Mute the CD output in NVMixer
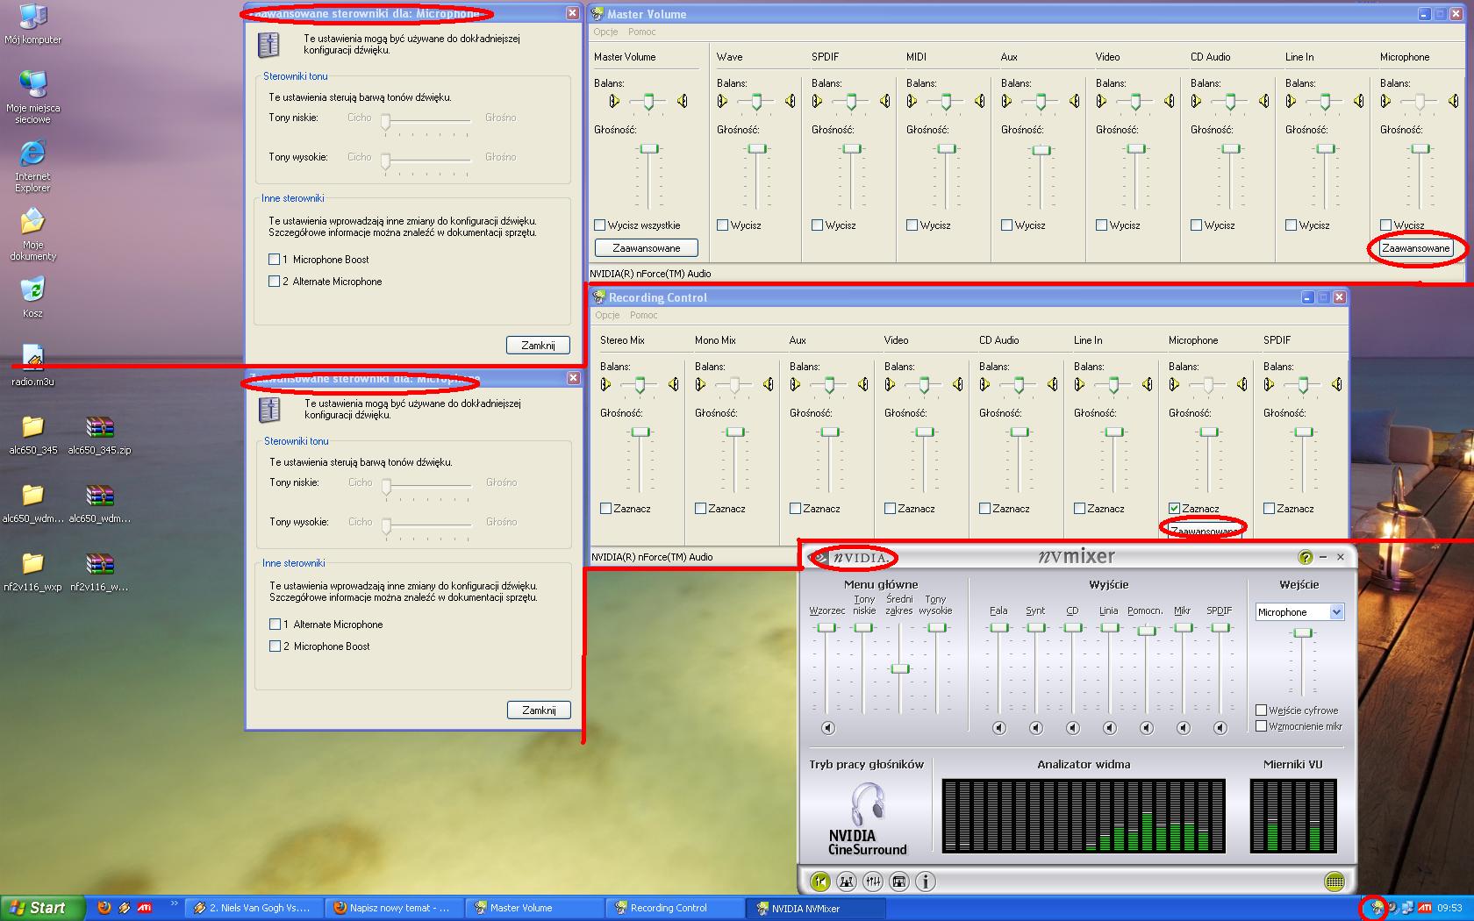 [1072, 728]
